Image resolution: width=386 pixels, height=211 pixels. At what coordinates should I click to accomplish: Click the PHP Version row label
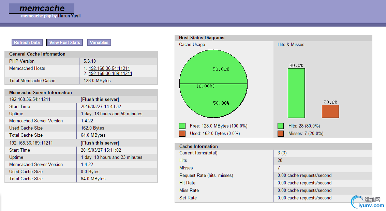22,61
